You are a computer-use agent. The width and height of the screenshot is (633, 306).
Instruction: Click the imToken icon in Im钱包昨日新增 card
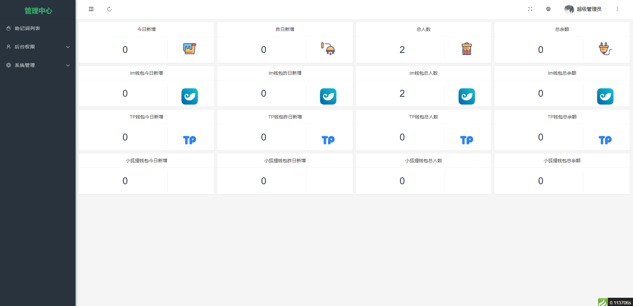pyautogui.click(x=328, y=96)
